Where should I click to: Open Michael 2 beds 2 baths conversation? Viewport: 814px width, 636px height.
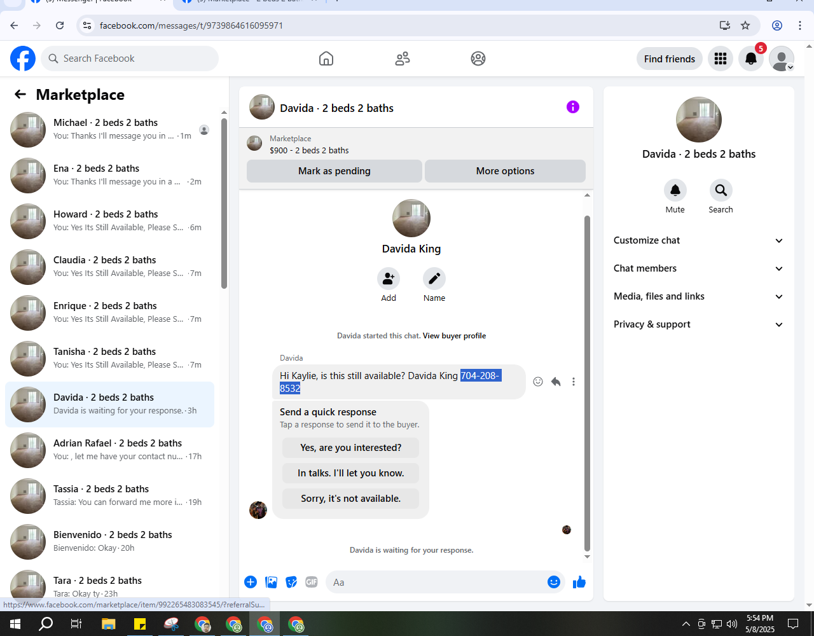[109, 130]
